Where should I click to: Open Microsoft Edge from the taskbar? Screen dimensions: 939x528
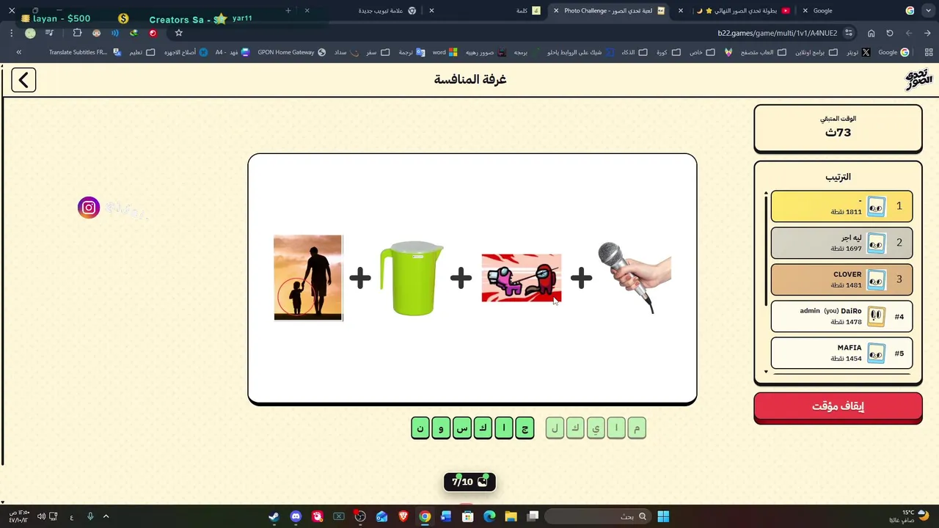coord(489,516)
